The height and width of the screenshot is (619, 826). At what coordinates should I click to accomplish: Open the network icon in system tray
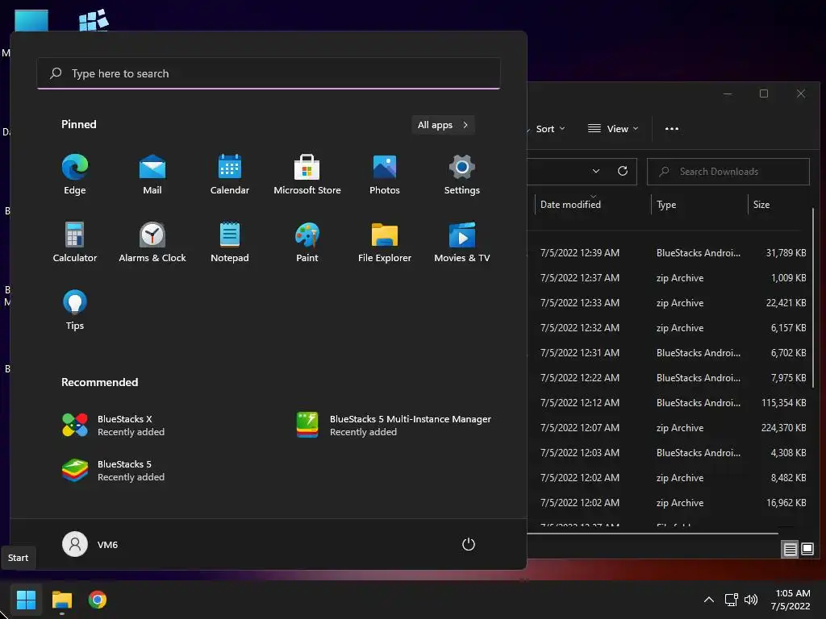point(731,600)
